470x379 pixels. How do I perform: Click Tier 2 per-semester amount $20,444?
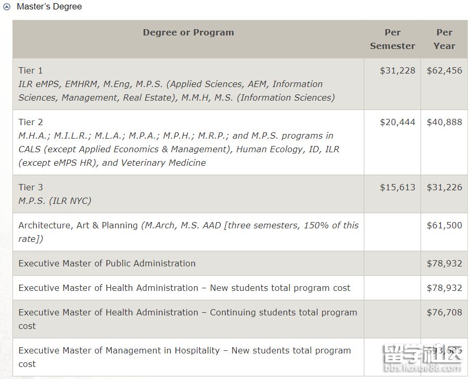point(398,122)
